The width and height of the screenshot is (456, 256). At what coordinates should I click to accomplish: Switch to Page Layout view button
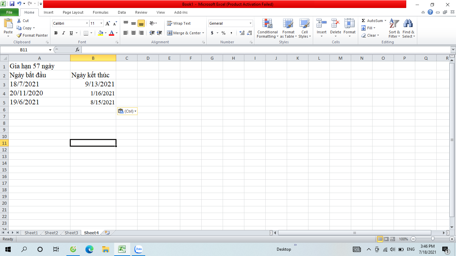[x=386, y=239]
